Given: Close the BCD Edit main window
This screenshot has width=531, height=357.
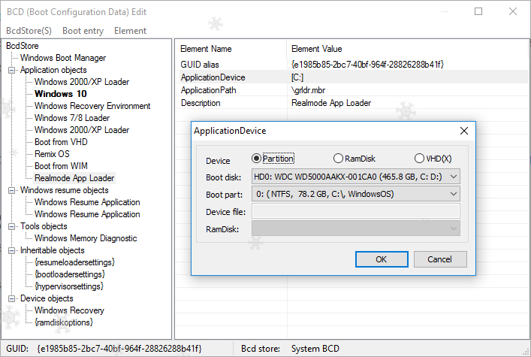Looking at the screenshot, I should coord(513,11).
